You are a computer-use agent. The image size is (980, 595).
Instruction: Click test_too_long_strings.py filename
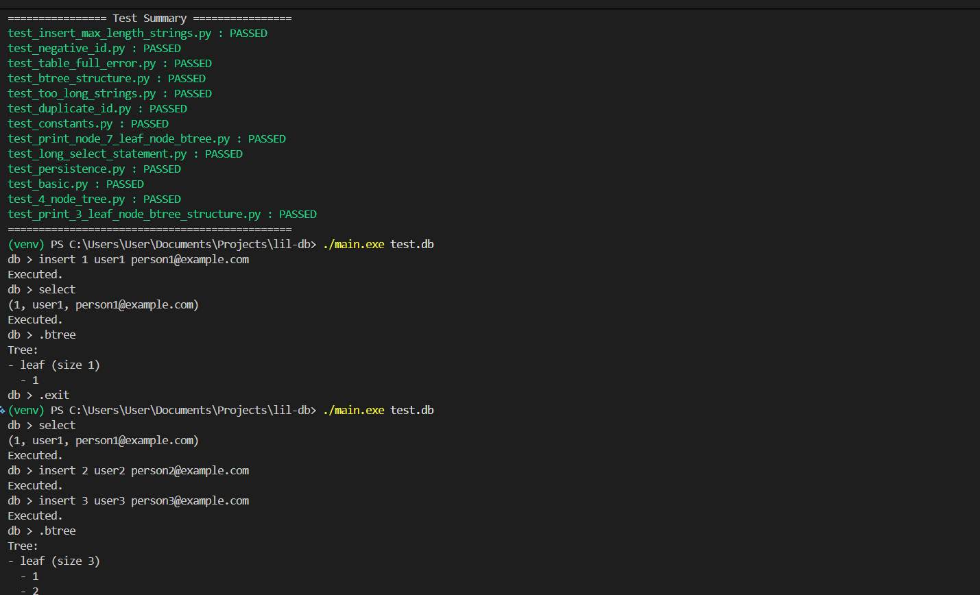(82, 94)
